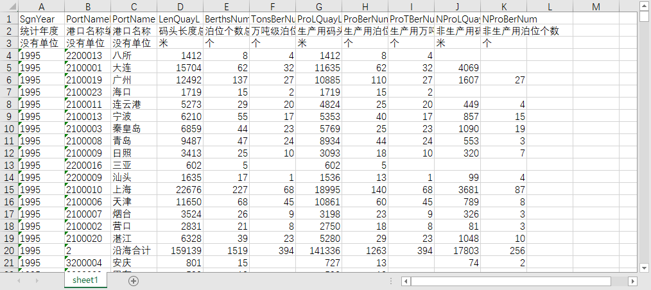Select row 1 header
The width and height of the screenshot is (651, 290).
coord(9,19)
